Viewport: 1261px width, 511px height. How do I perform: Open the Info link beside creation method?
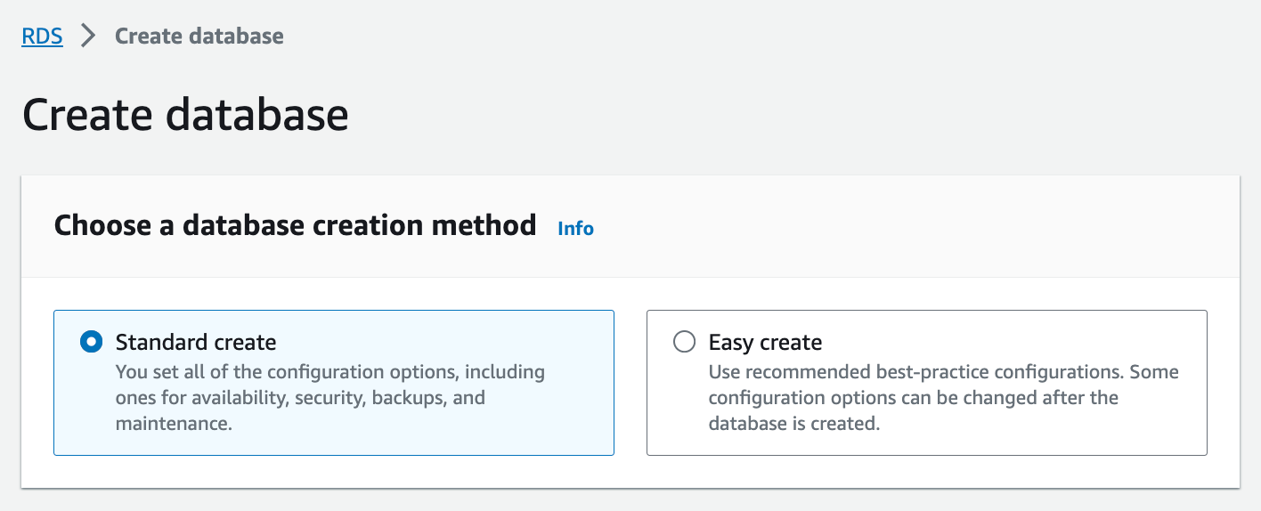575,229
